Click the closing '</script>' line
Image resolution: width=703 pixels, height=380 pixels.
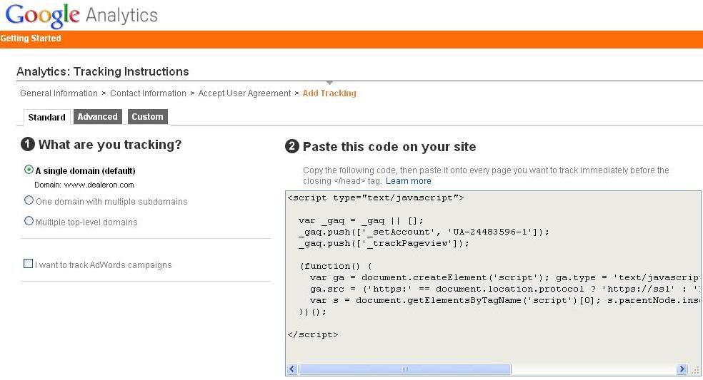point(313,334)
